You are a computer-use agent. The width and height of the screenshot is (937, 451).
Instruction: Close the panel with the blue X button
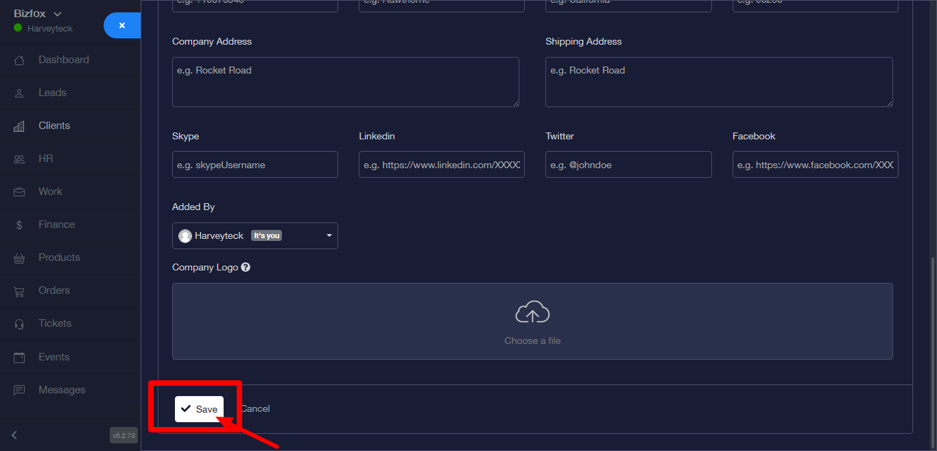pos(122,25)
